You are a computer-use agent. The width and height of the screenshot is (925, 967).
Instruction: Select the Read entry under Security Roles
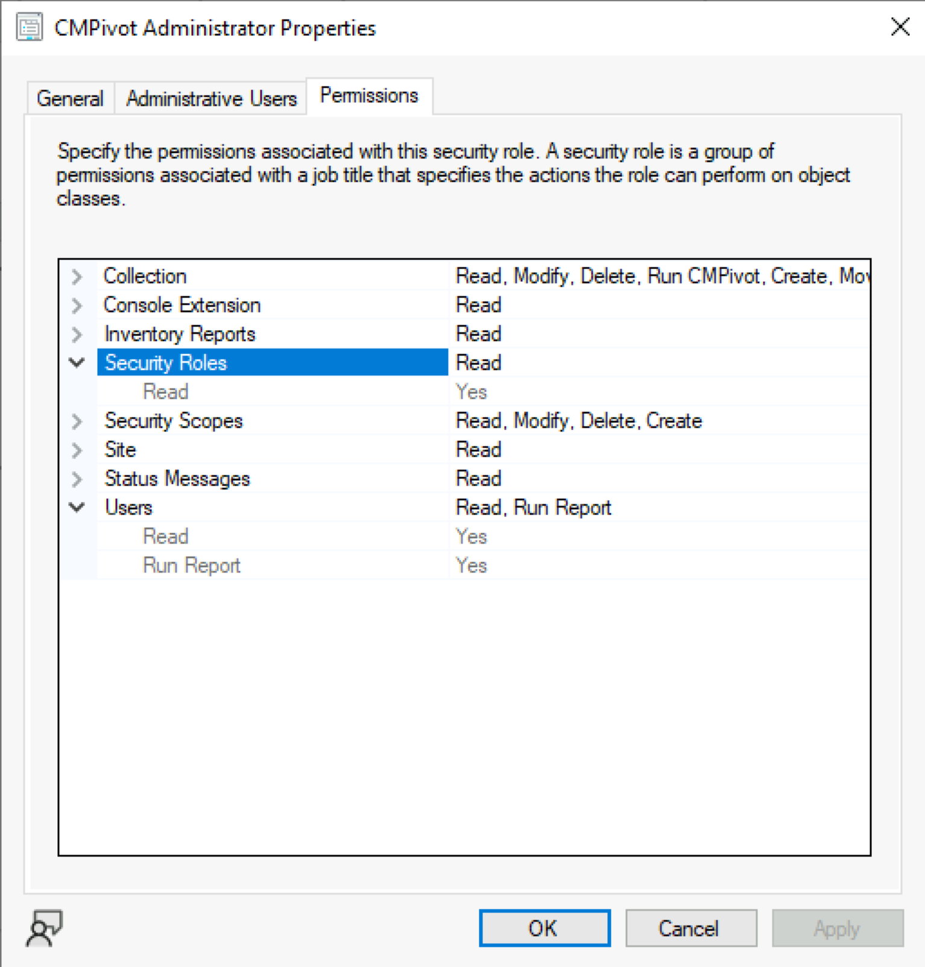coord(166,392)
